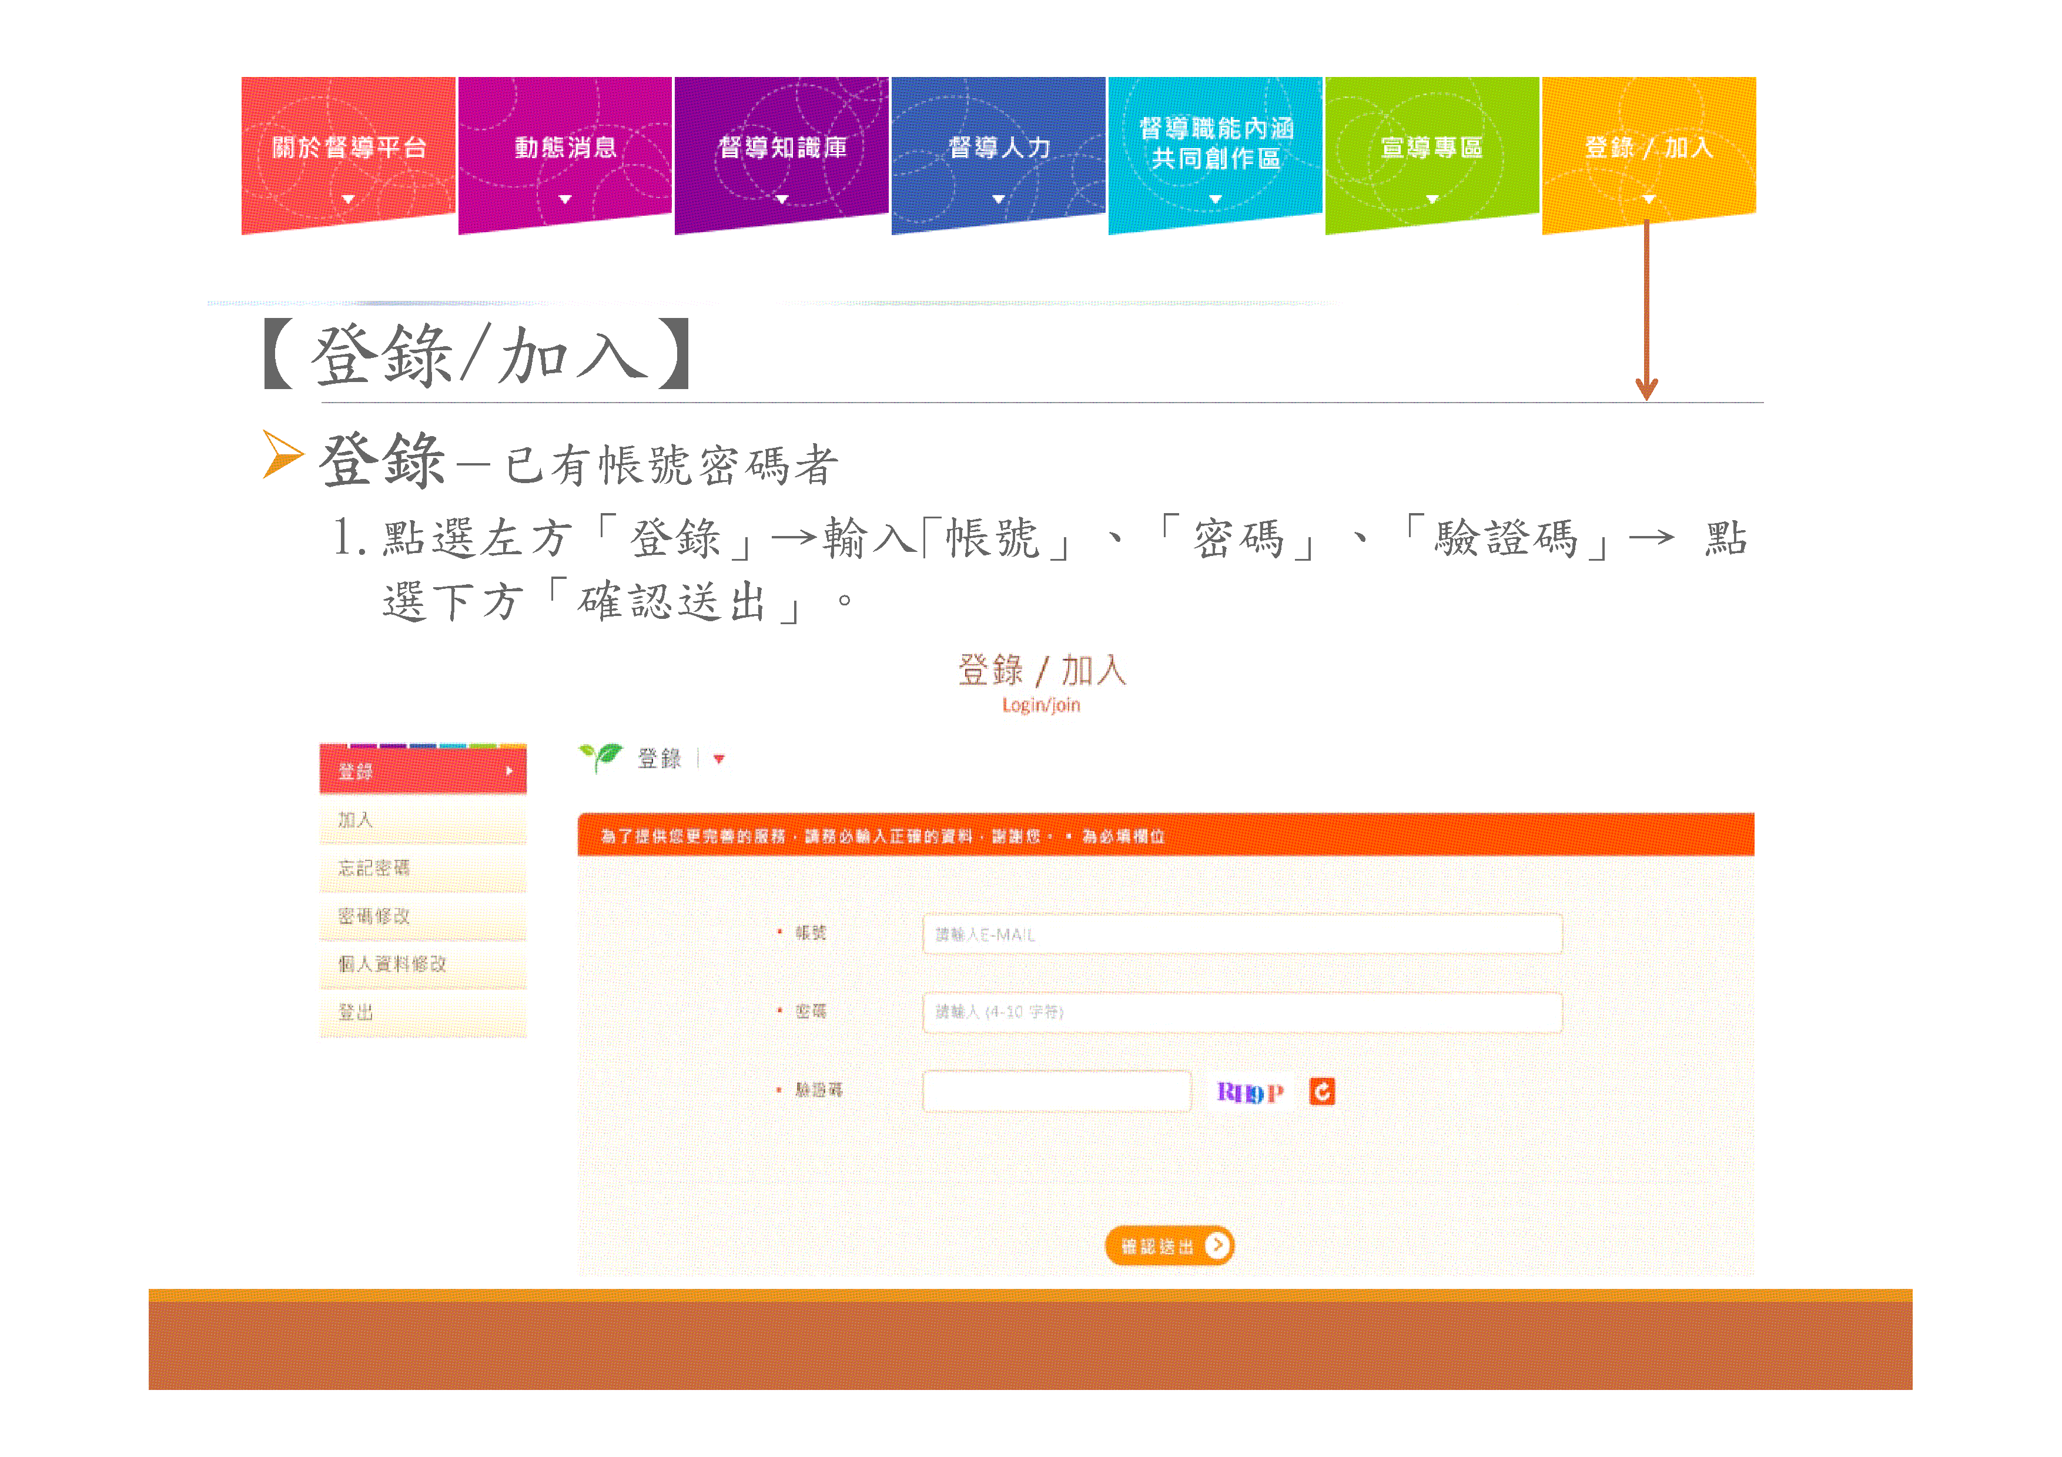This screenshot has width=2062, height=1457.
Task: Open 個人資料修改 in the sidebar
Action: pos(423,964)
